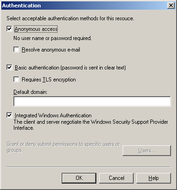177x190 pixels.
Task: Disable Integrated Windows Authentication checkbox
Action: coord(9,115)
